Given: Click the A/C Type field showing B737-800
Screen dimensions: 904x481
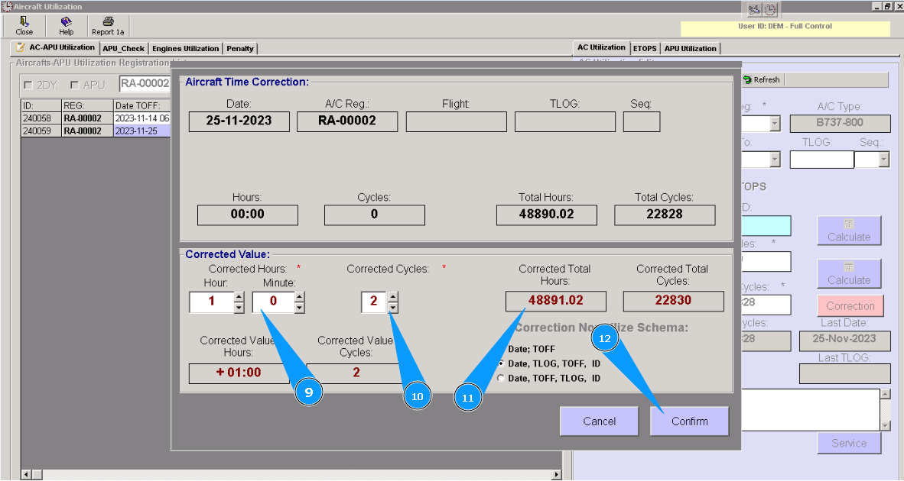Looking at the screenshot, I should pyautogui.click(x=840, y=123).
